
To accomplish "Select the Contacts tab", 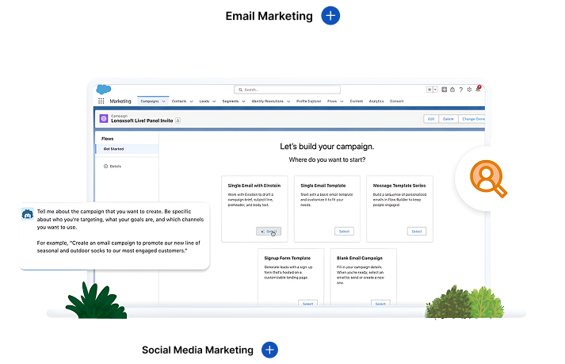I will (179, 102).
